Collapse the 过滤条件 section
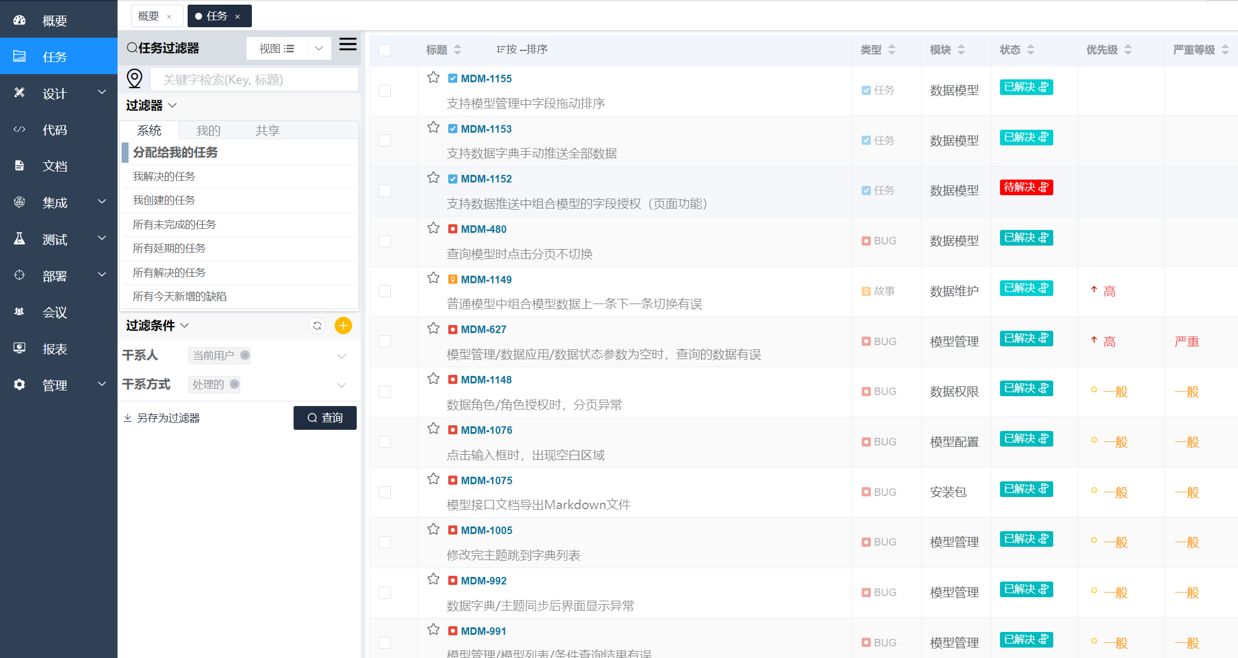1238x658 pixels. tap(185, 326)
